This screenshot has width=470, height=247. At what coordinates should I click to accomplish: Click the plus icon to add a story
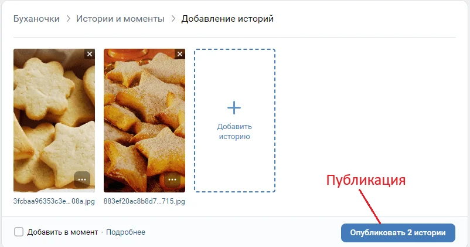click(x=234, y=107)
